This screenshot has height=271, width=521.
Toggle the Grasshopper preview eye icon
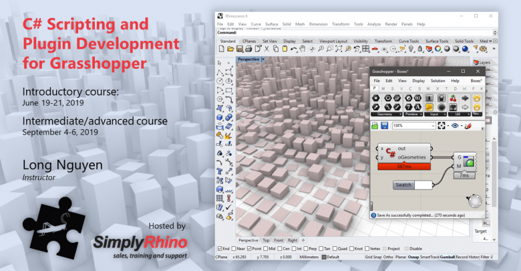(455, 126)
